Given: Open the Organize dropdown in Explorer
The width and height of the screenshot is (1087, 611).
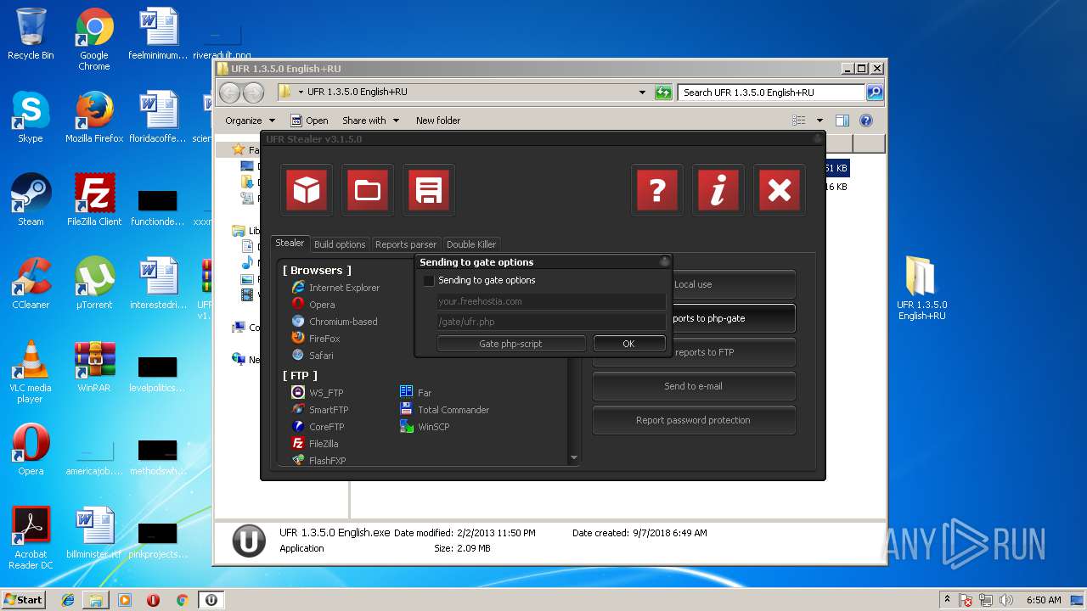Looking at the screenshot, I should point(250,121).
